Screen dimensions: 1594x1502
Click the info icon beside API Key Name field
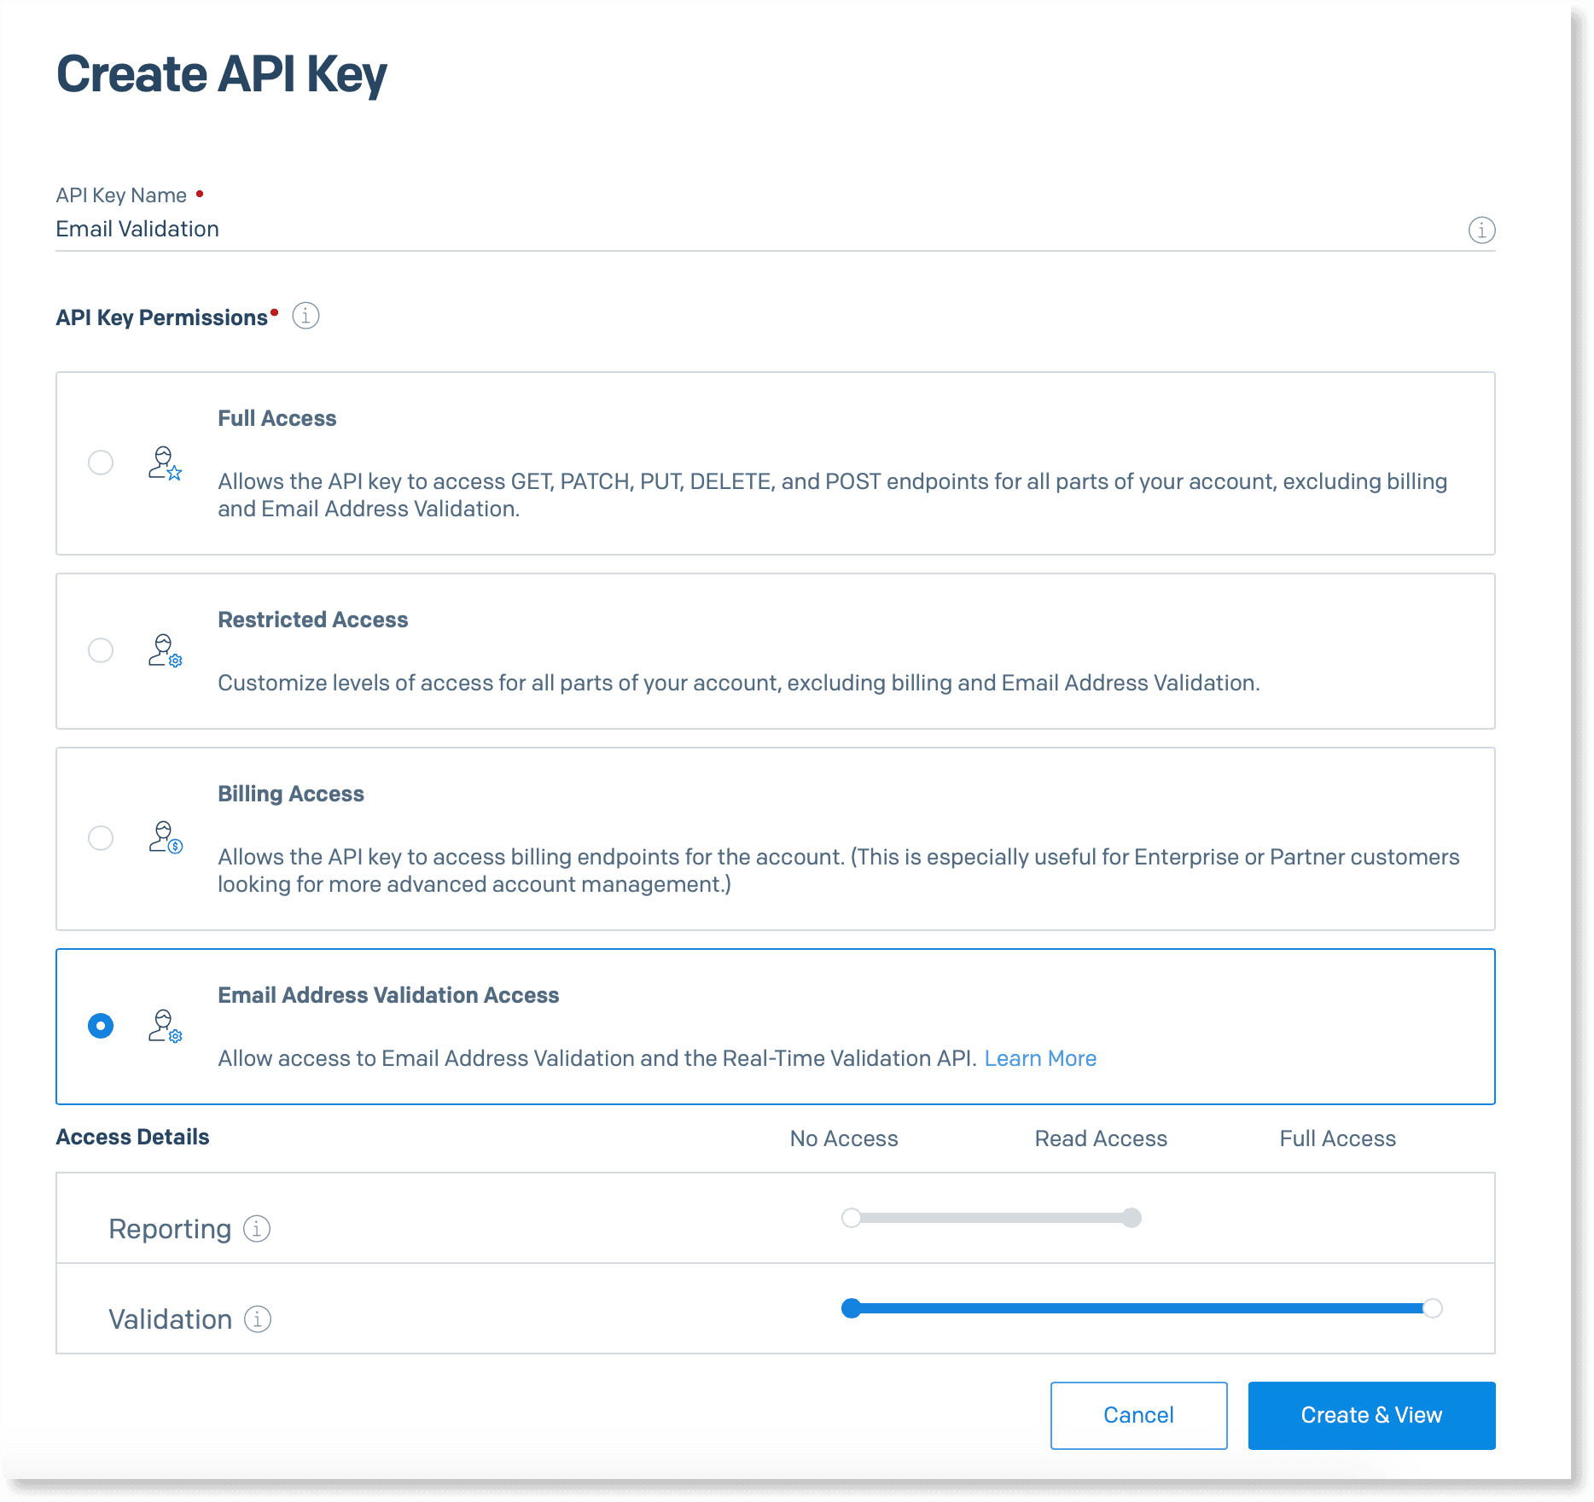pyautogui.click(x=1481, y=230)
